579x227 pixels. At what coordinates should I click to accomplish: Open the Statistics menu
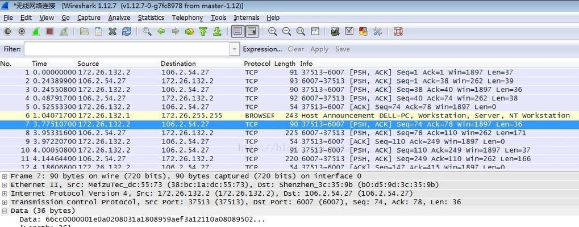[151, 18]
